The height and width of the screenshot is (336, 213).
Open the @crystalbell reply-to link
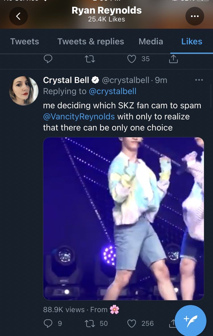(x=113, y=91)
